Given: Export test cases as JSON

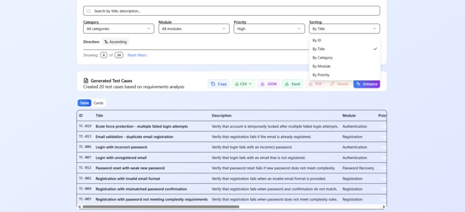Looking at the screenshot, I should click(x=268, y=84).
